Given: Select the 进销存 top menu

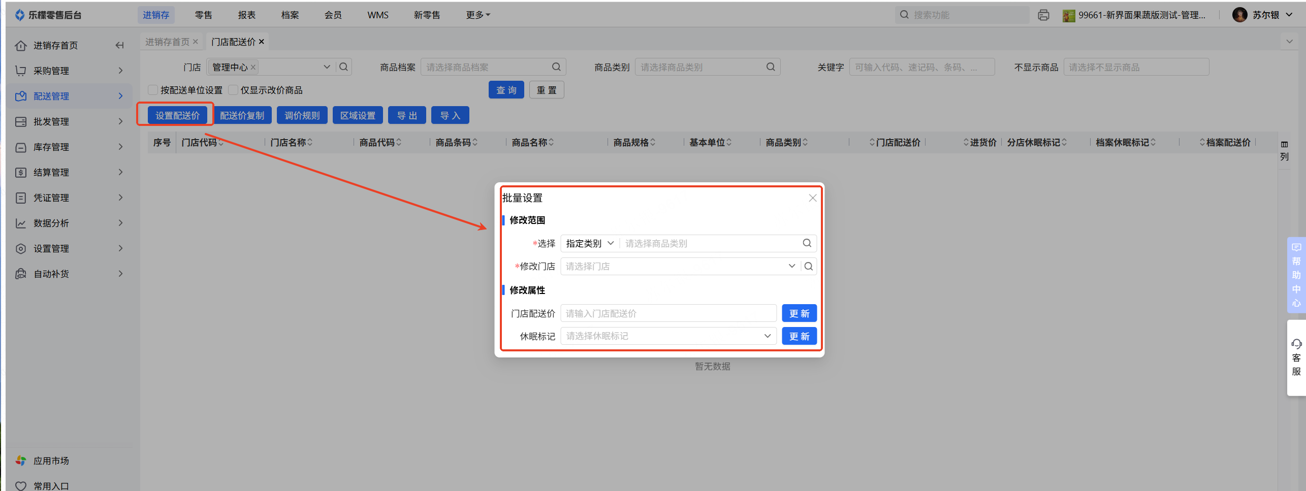Looking at the screenshot, I should pyautogui.click(x=156, y=15).
